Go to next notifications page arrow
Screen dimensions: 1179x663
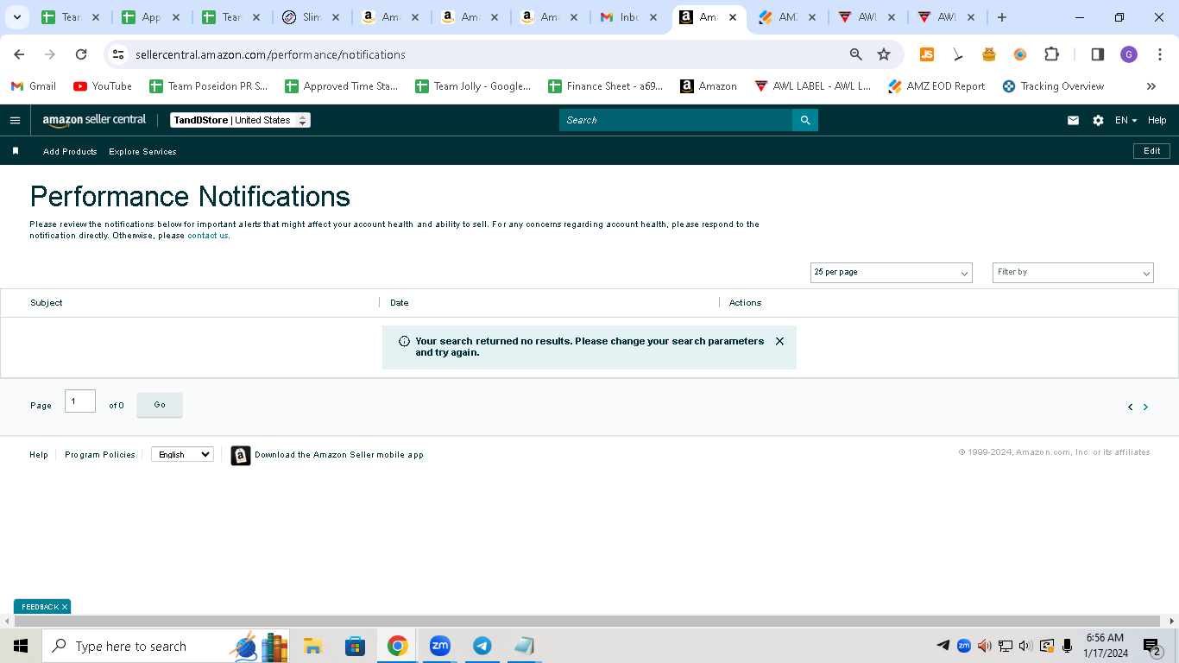coord(1145,407)
